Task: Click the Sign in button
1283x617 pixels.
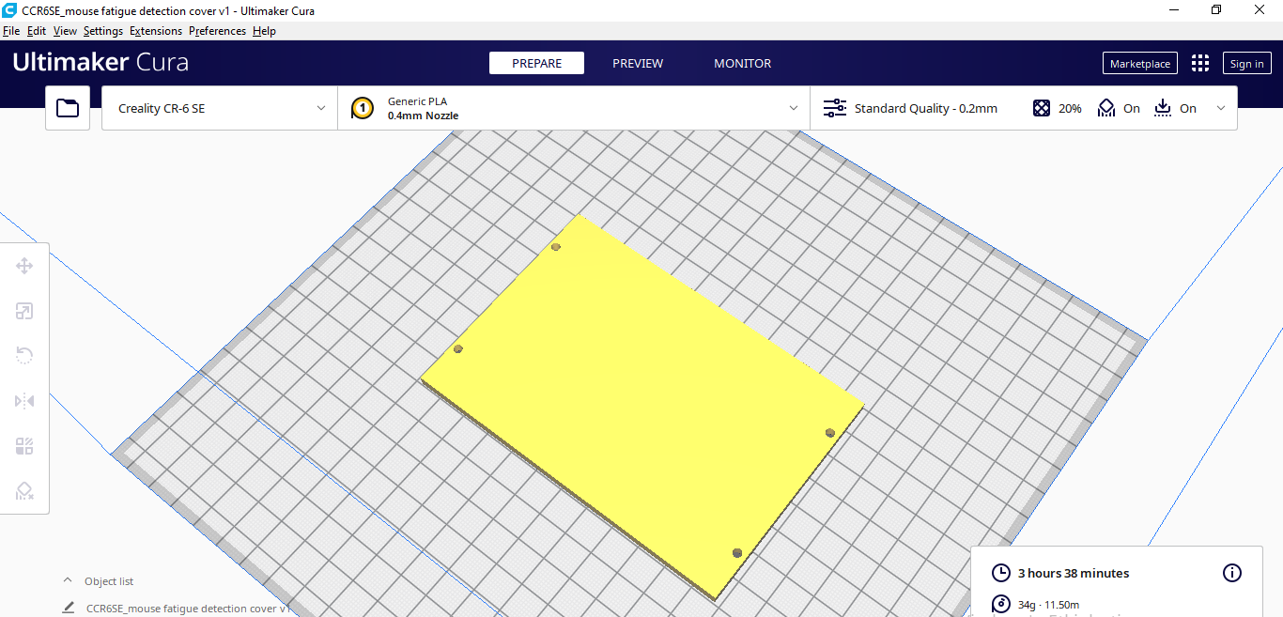Action: point(1246,63)
